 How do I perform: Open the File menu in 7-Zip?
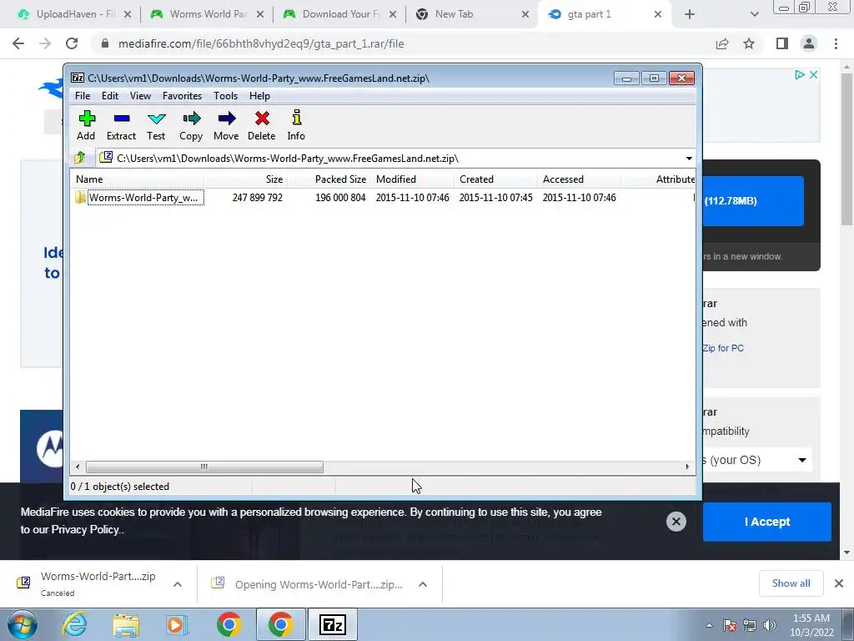(83, 96)
